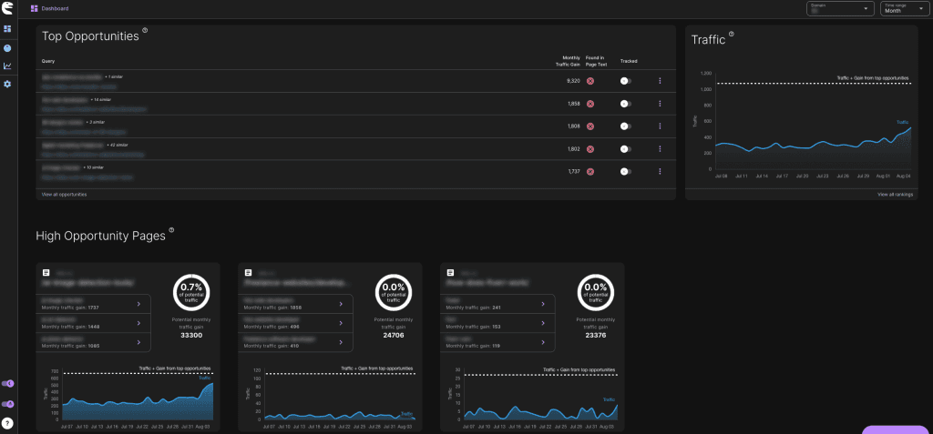Click the info icon next to Traffic heading
Screen dimensions: 933x434
(732, 35)
